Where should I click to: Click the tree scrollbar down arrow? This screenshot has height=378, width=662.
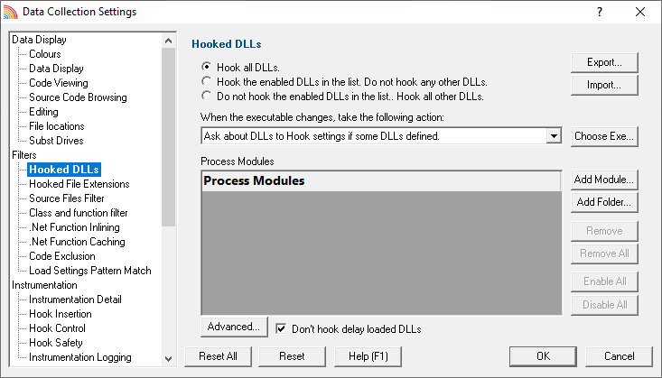169,359
